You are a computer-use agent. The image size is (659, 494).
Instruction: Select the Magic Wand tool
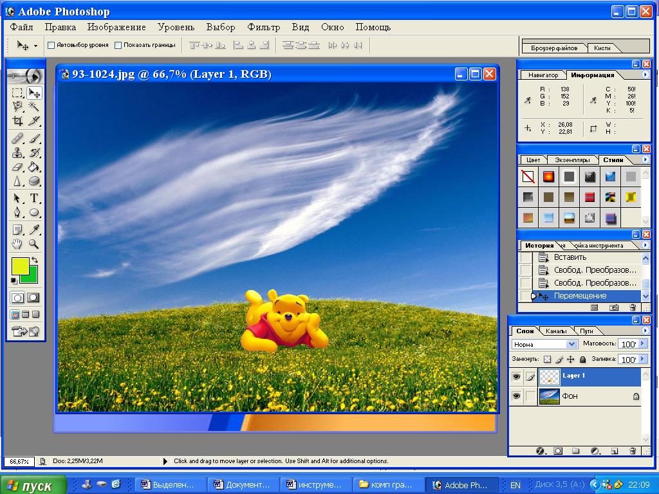click(34, 106)
